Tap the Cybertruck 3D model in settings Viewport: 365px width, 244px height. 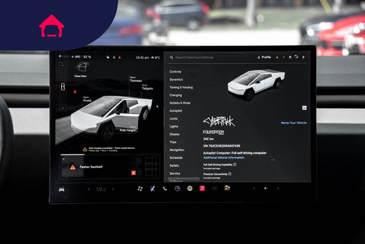coord(256,85)
